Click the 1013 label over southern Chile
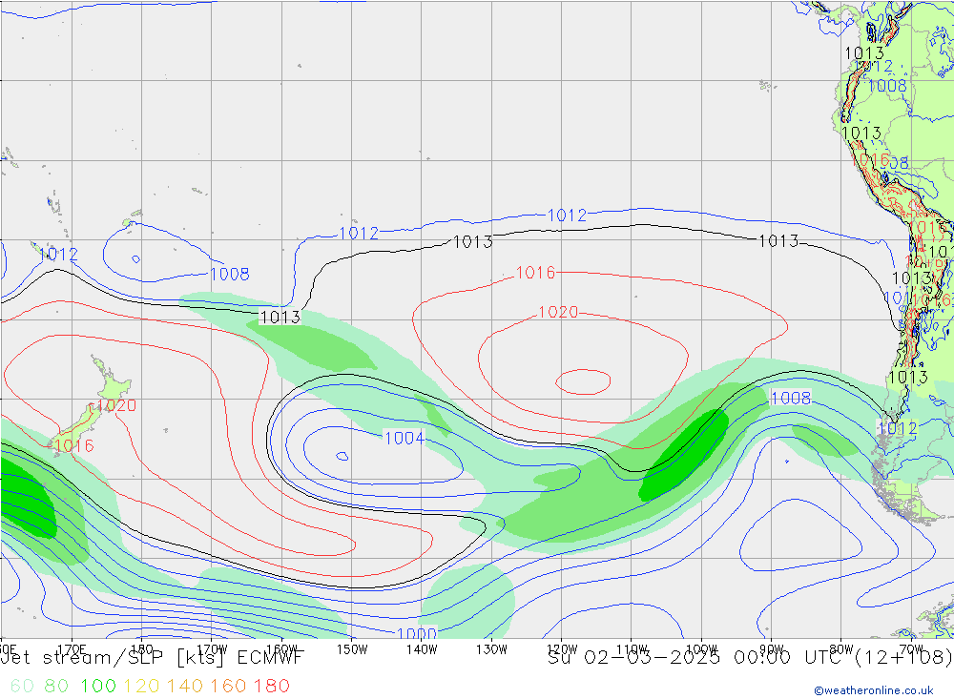This screenshot has width=954, height=699. 908,378
